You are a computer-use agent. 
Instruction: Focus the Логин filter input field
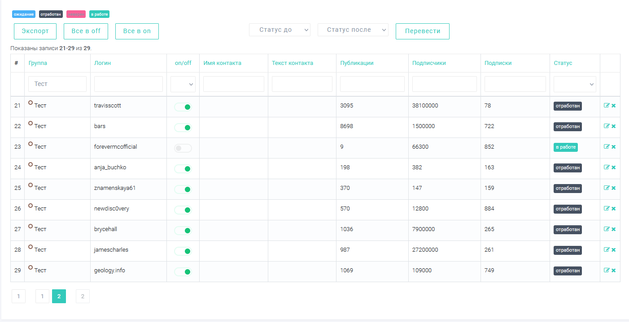[128, 84]
